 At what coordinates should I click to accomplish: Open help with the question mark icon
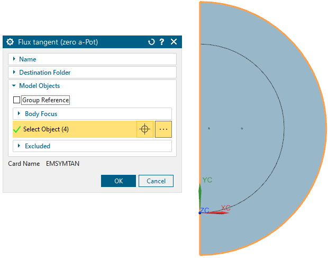[162, 42]
